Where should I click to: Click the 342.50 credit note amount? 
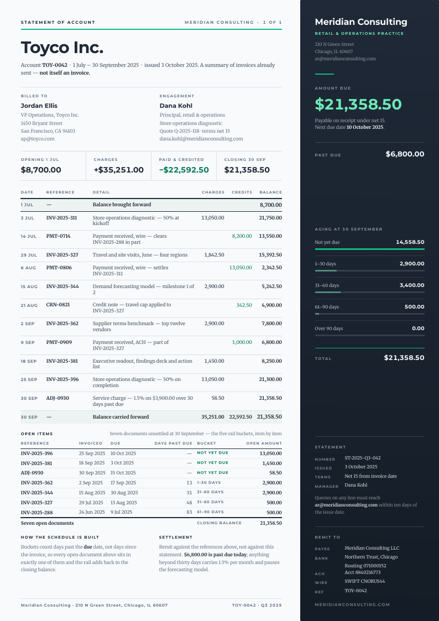tap(244, 305)
